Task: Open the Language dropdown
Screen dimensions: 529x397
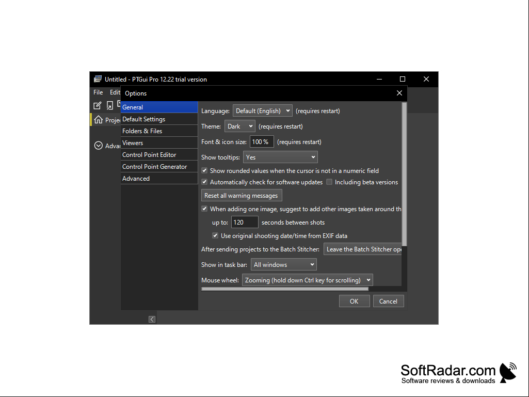Action: tap(263, 110)
